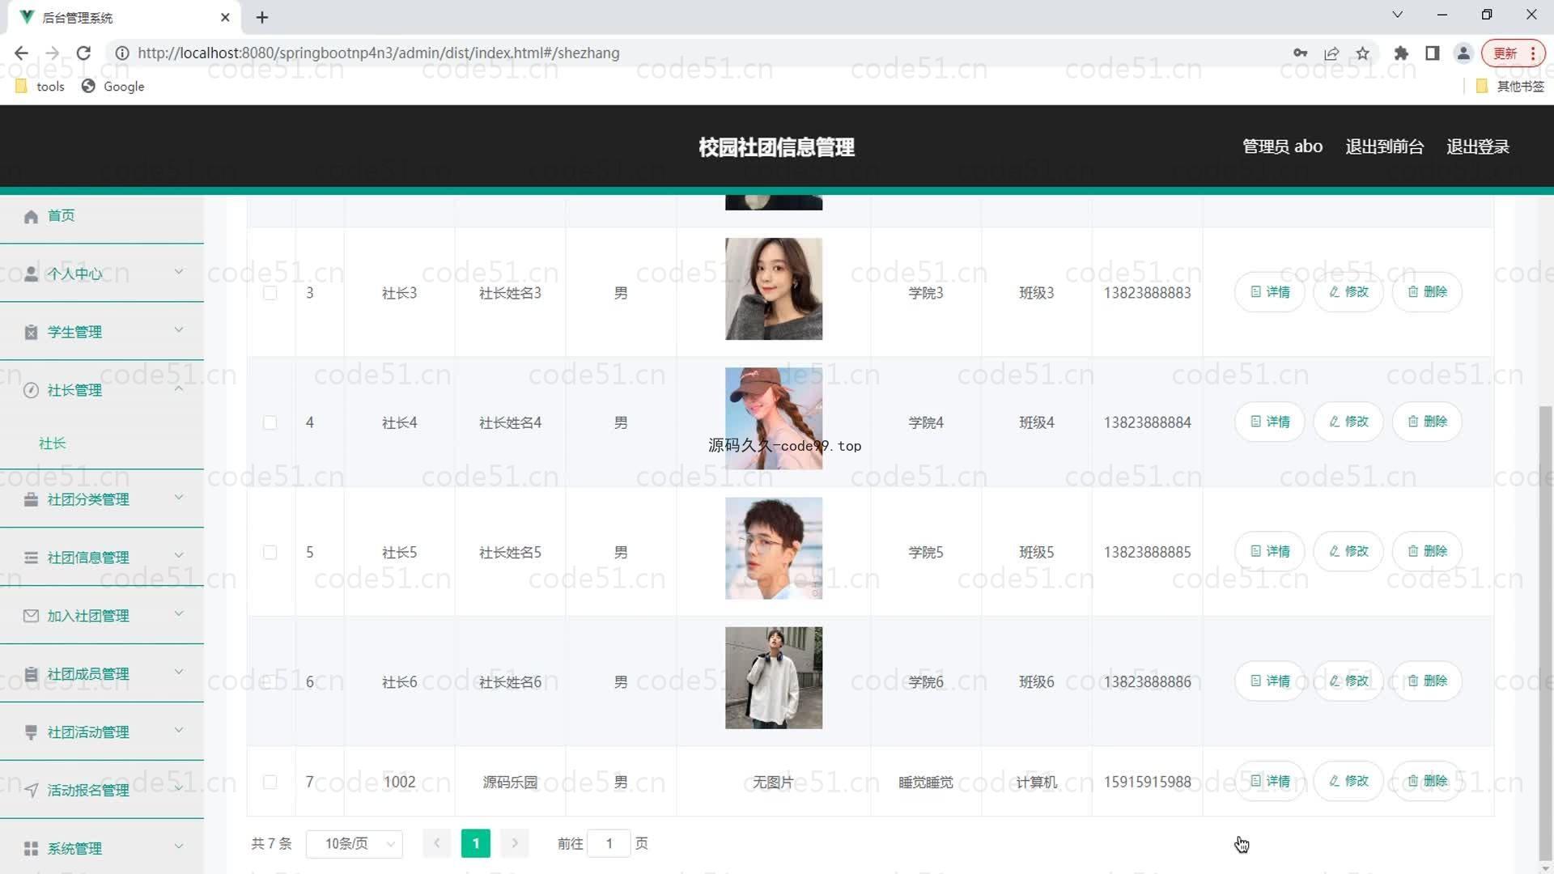
Task: Open the saved passwords key icon
Action: 1301,53
